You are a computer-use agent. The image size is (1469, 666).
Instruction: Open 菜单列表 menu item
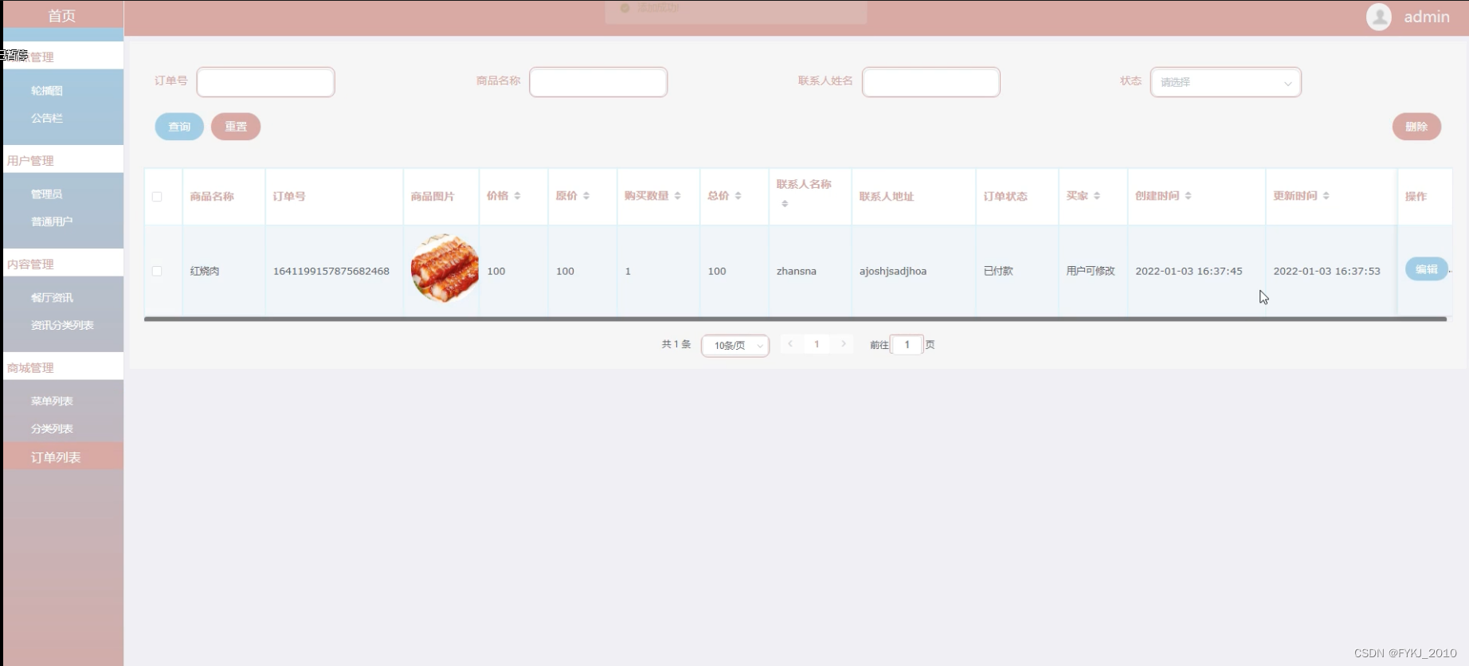(x=52, y=402)
